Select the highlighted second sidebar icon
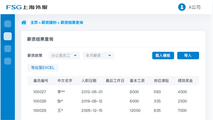Viewport: 213px width, 120px height. point(8,36)
